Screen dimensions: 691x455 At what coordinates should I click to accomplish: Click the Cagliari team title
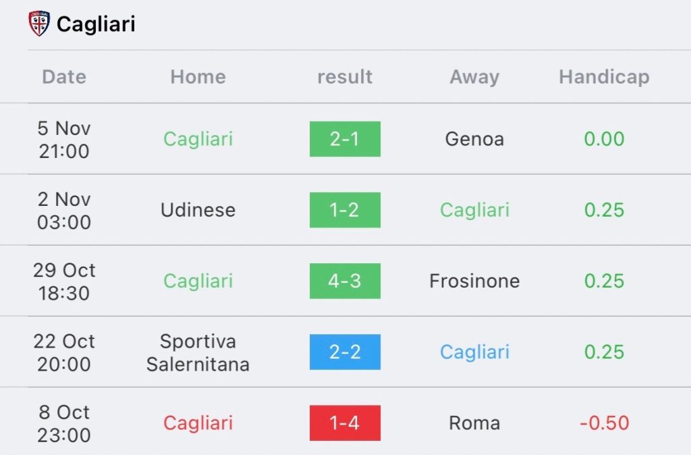96,24
